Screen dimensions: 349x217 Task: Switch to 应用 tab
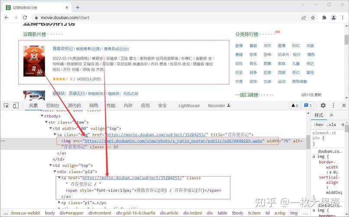tap(145, 105)
